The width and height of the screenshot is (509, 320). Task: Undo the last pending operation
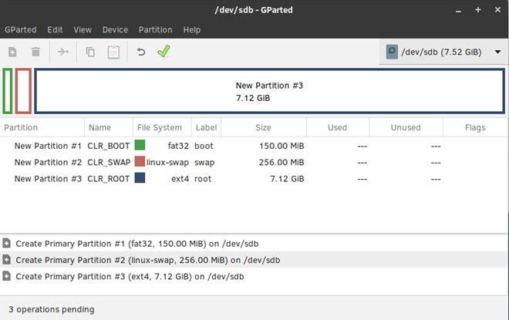(x=141, y=52)
